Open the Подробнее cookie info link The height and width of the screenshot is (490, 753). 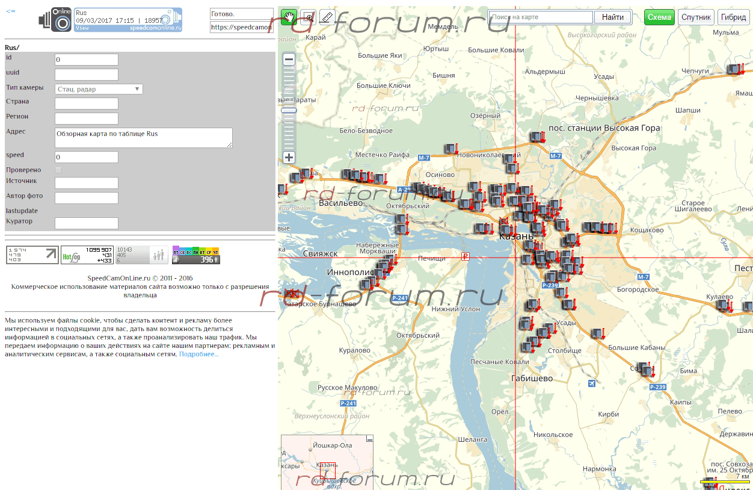199,355
